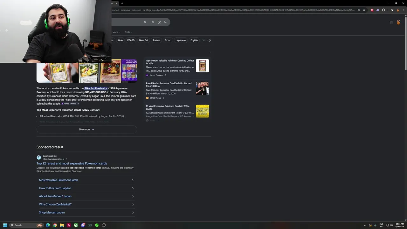Open the ENG US language switcher

381,225
